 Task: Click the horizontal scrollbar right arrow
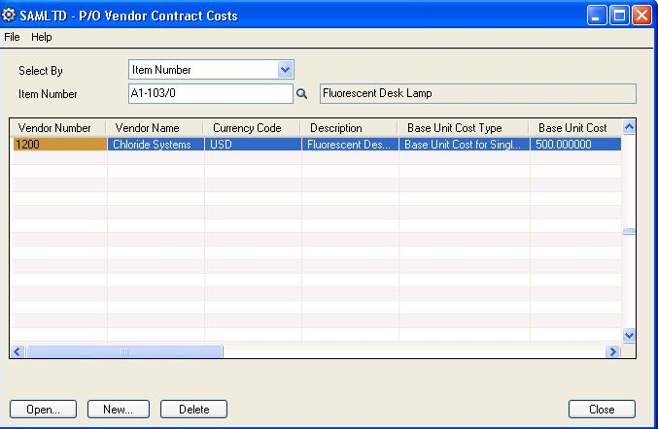[613, 351]
